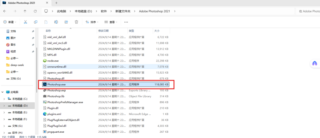Click the Delete trash can icon
The image size is (320, 138).
[76, 22]
